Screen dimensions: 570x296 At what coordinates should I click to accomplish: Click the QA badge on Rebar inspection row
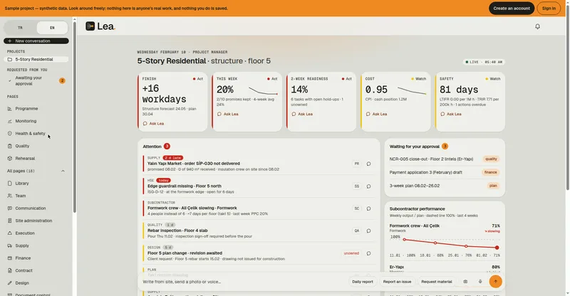click(x=357, y=231)
